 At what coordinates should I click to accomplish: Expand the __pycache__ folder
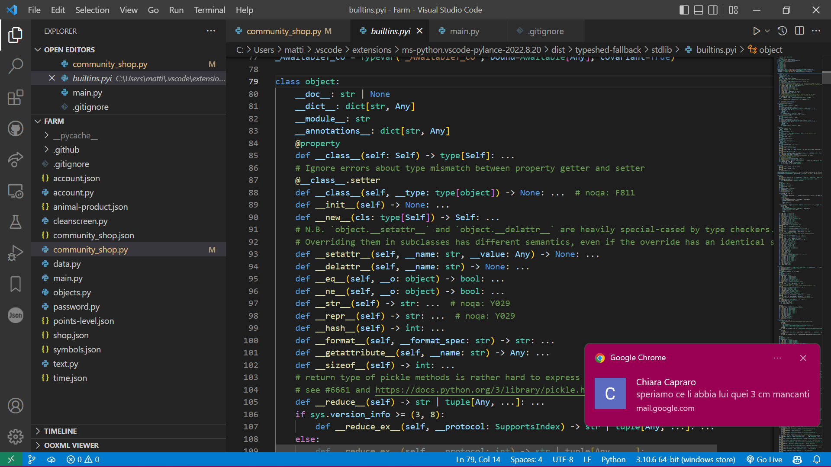click(x=75, y=136)
